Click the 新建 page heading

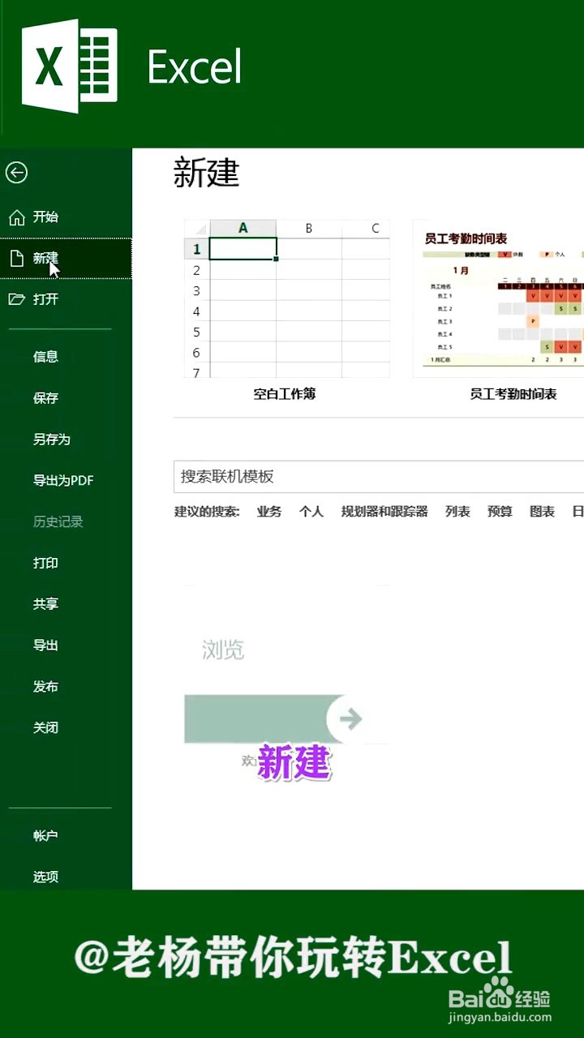(x=207, y=174)
